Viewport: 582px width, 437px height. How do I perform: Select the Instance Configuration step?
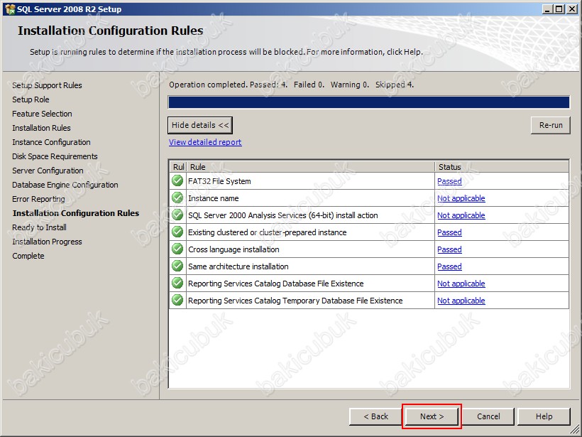(x=51, y=142)
